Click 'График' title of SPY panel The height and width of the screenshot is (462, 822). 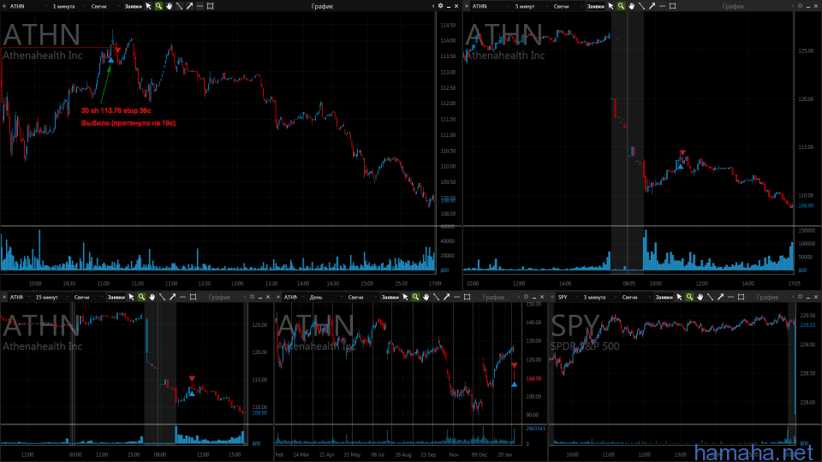[767, 298]
